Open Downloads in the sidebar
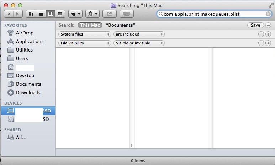275x165 pixels. pos(24,92)
